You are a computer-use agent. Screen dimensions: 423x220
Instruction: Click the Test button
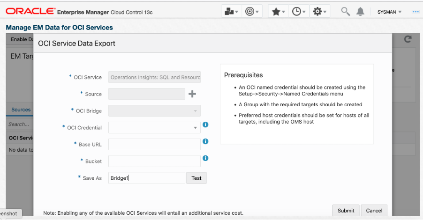(x=196, y=178)
